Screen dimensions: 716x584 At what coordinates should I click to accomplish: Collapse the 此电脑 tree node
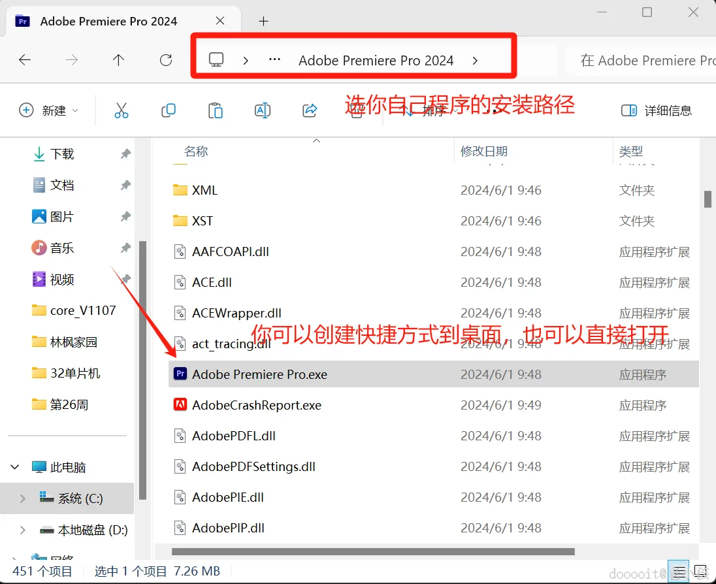coord(15,467)
